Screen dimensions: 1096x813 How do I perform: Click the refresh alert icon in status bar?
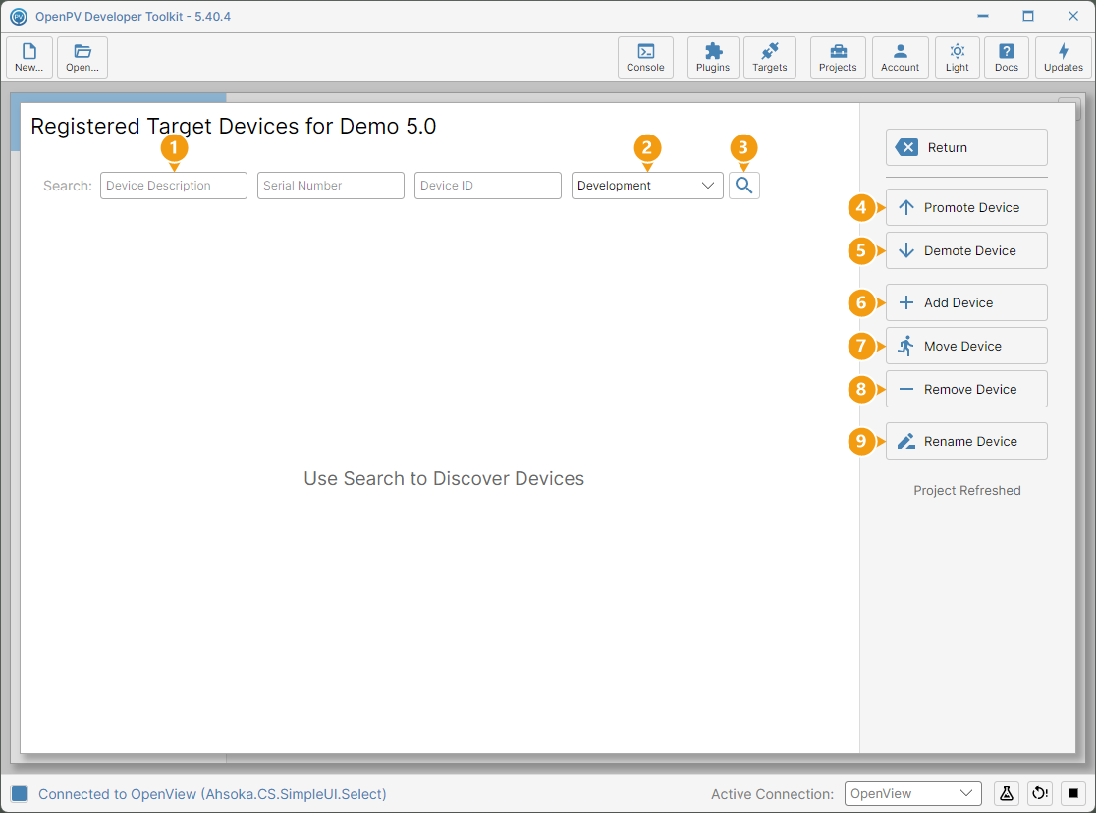pyautogui.click(x=1040, y=793)
